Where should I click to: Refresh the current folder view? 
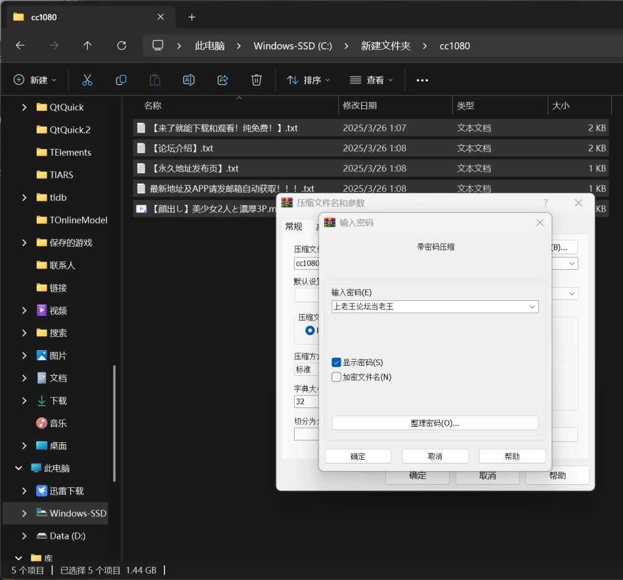pyautogui.click(x=121, y=45)
